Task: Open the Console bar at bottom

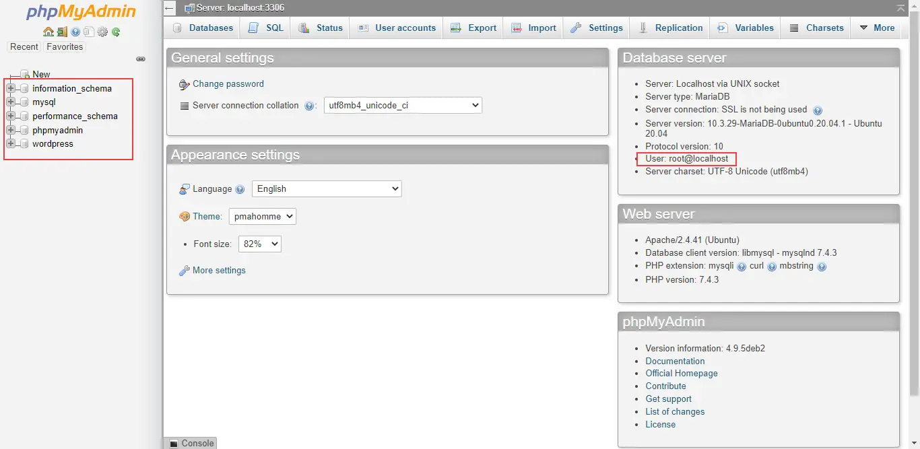Action: (191, 443)
